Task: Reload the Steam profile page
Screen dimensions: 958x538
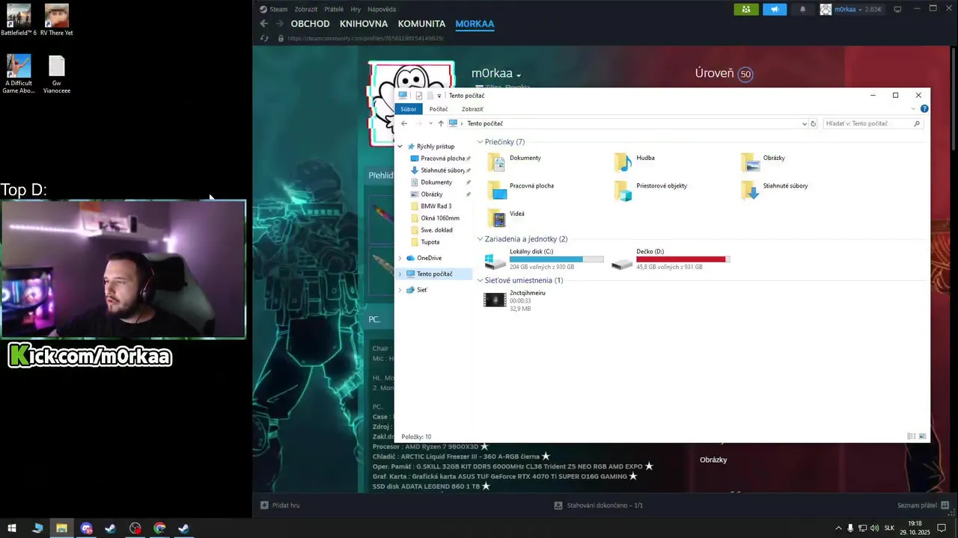Action: click(x=264, y=38)
